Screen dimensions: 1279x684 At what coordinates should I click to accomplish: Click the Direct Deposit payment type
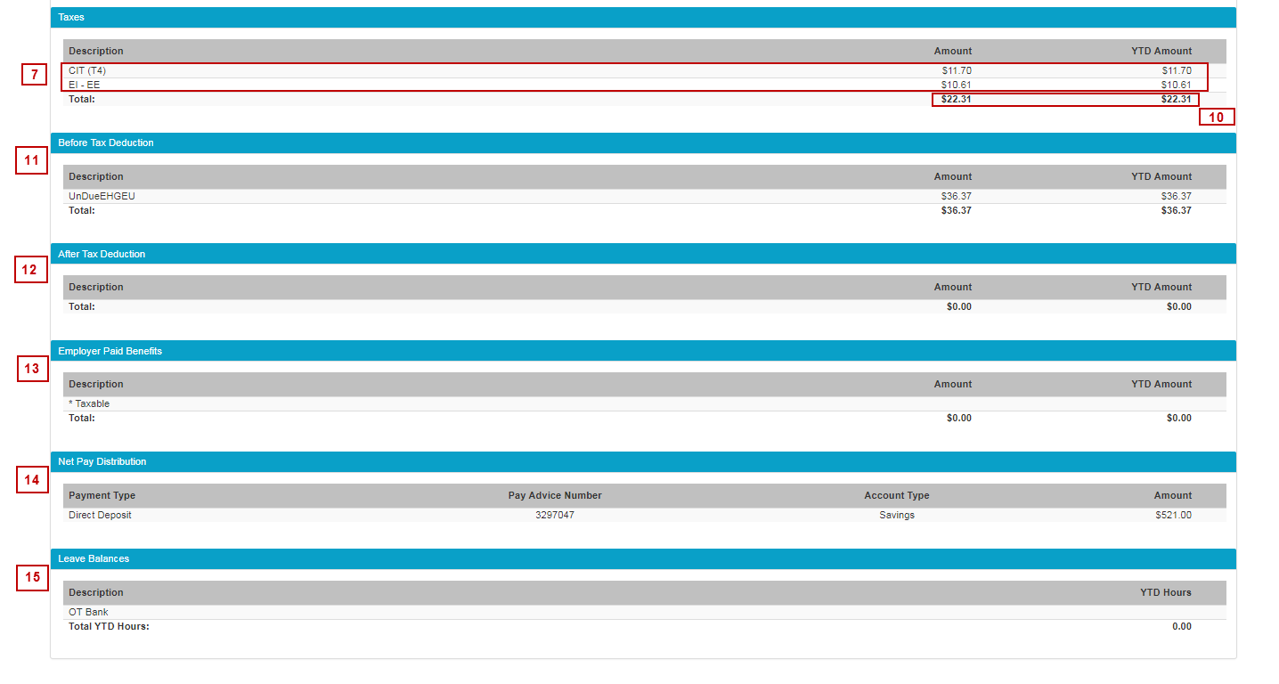point(100,515)
